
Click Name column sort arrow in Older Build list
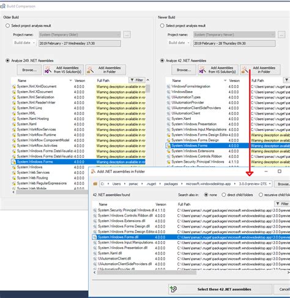70,81
